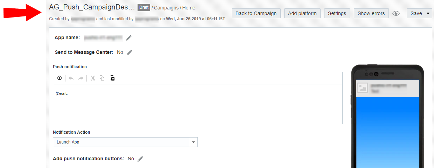
Task: Click the paste clipboard icon
Action: coord(112,78)
